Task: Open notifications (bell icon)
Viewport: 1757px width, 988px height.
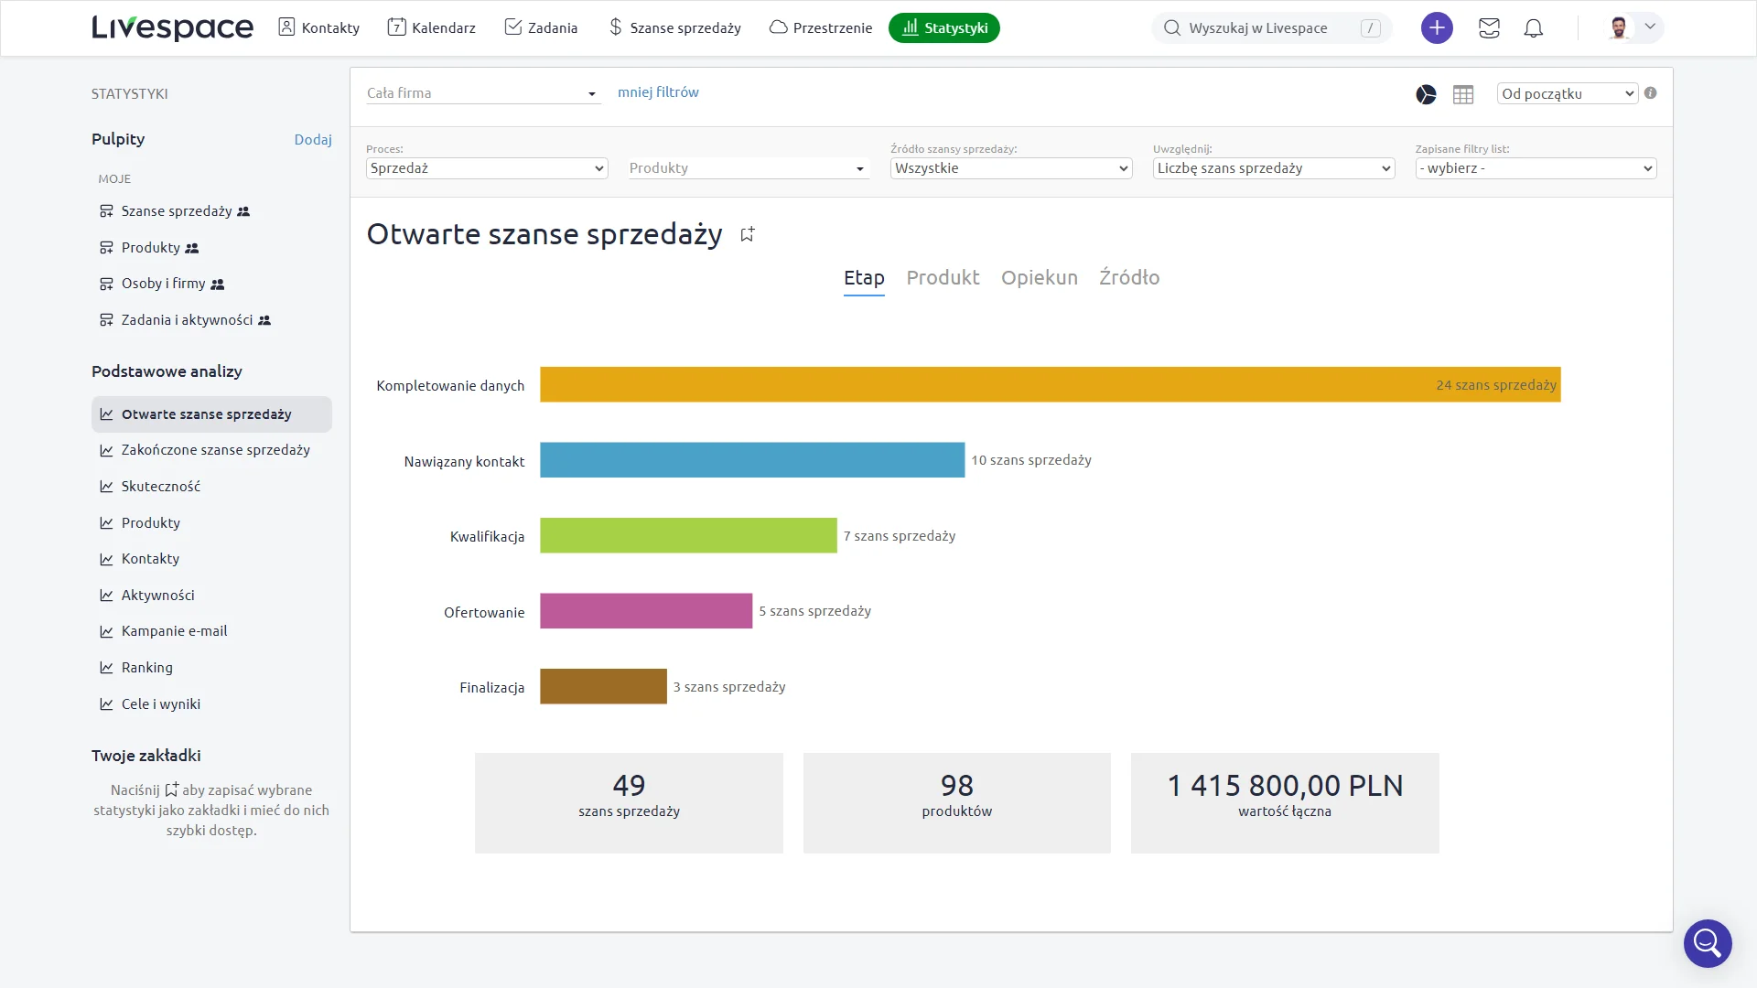Action: tap(1534, 28)
